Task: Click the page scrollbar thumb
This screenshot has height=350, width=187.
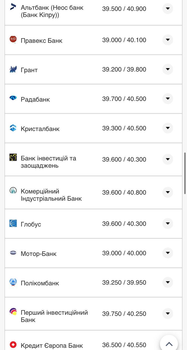Action: 185,173
